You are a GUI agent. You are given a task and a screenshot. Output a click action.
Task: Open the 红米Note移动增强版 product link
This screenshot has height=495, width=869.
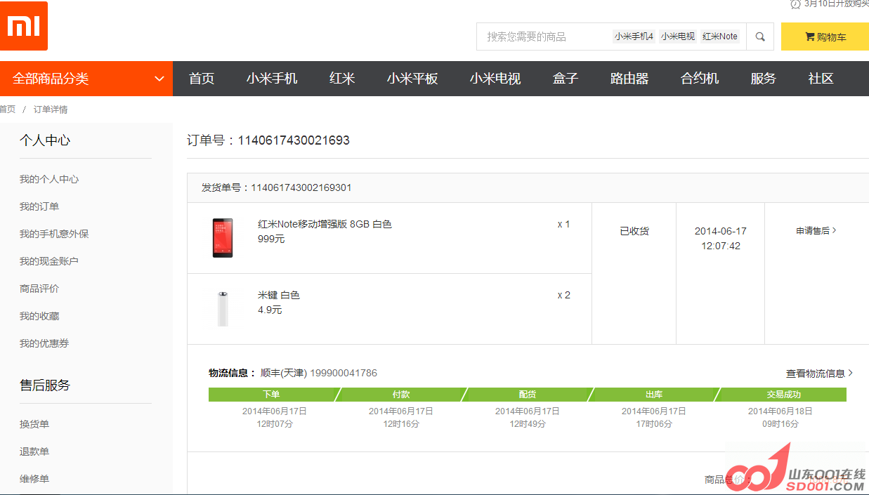click(x=325, y=224)
